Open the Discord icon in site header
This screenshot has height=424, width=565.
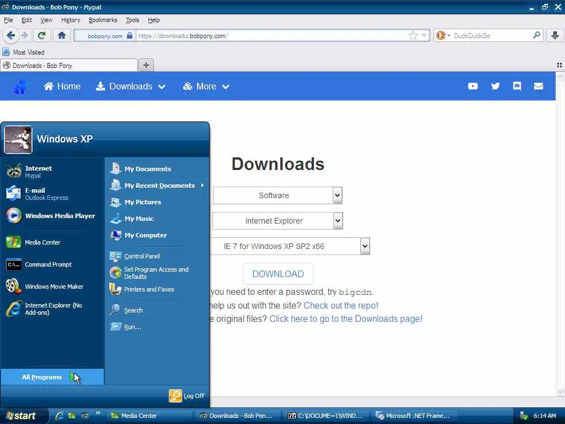[517, 86]
